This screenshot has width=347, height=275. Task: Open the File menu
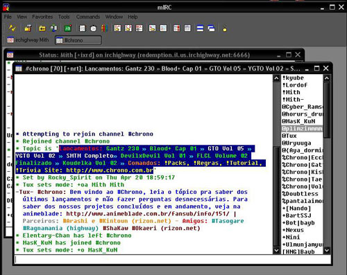8,17
